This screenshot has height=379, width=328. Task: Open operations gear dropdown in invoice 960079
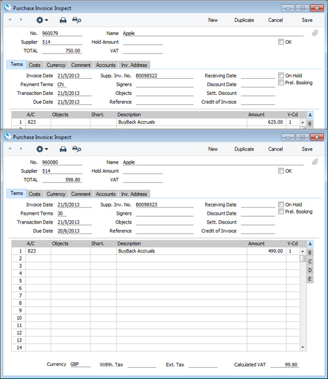coord(42,20)
